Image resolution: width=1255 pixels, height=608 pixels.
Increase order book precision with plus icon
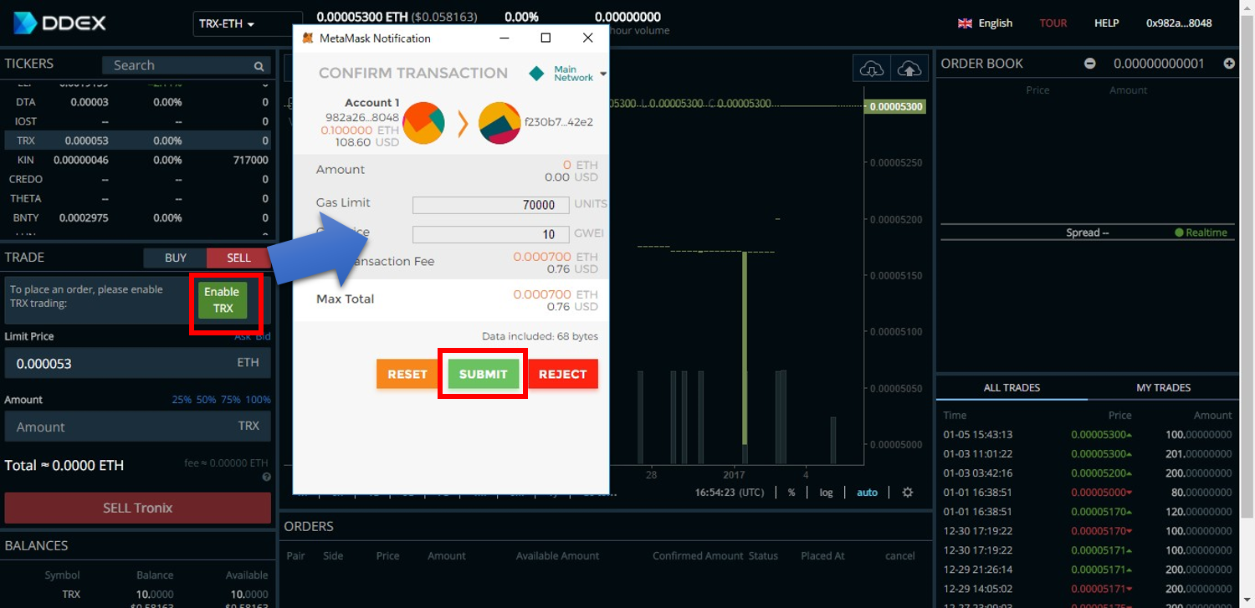(x=1229, y=64)
